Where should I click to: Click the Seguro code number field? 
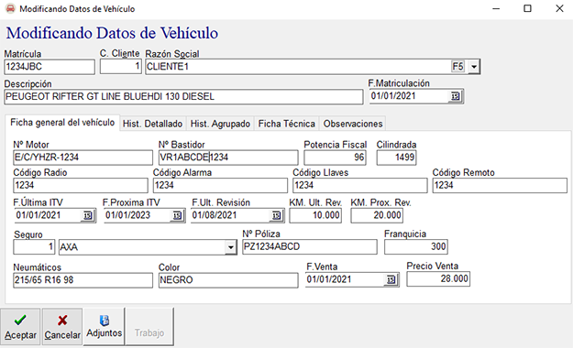point(34,247)
